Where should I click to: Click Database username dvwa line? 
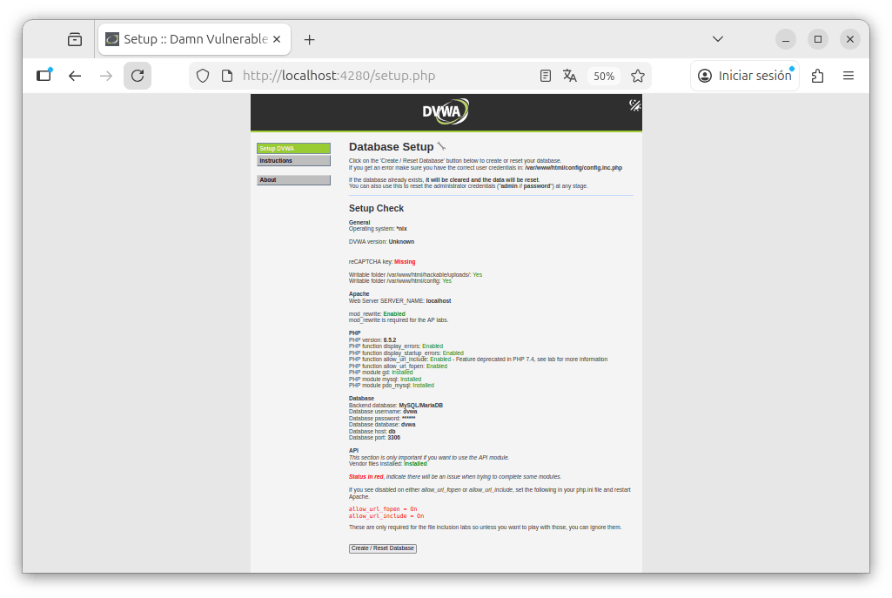pos(383,412)
